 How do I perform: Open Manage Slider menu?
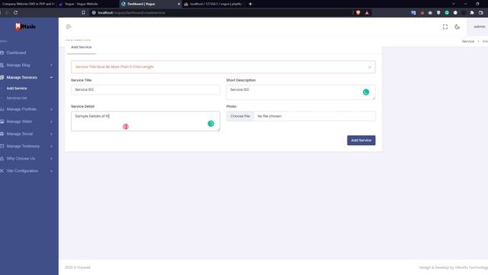(19, 121)
